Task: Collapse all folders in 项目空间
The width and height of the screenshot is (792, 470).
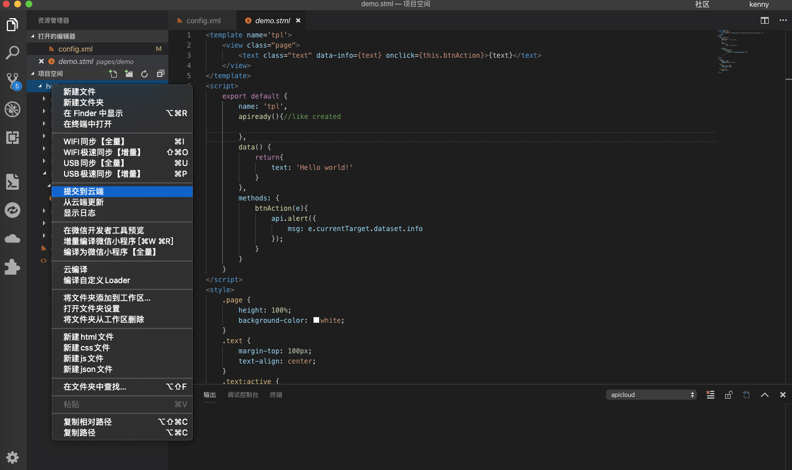Action: 160,74
